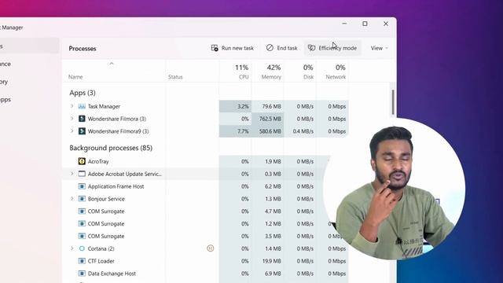Expand the Cortana (2) process group

click(x=72, y=248)
